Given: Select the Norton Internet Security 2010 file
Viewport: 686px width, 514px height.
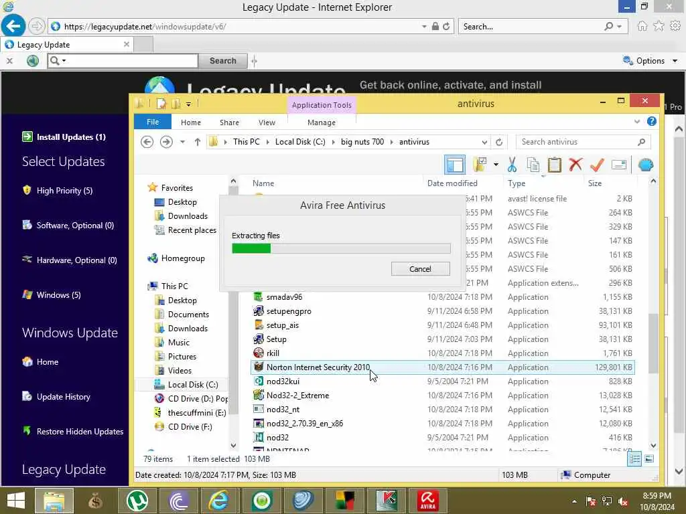Looking at the screenshot, I should pyautogui.click(x=443, y=367).
